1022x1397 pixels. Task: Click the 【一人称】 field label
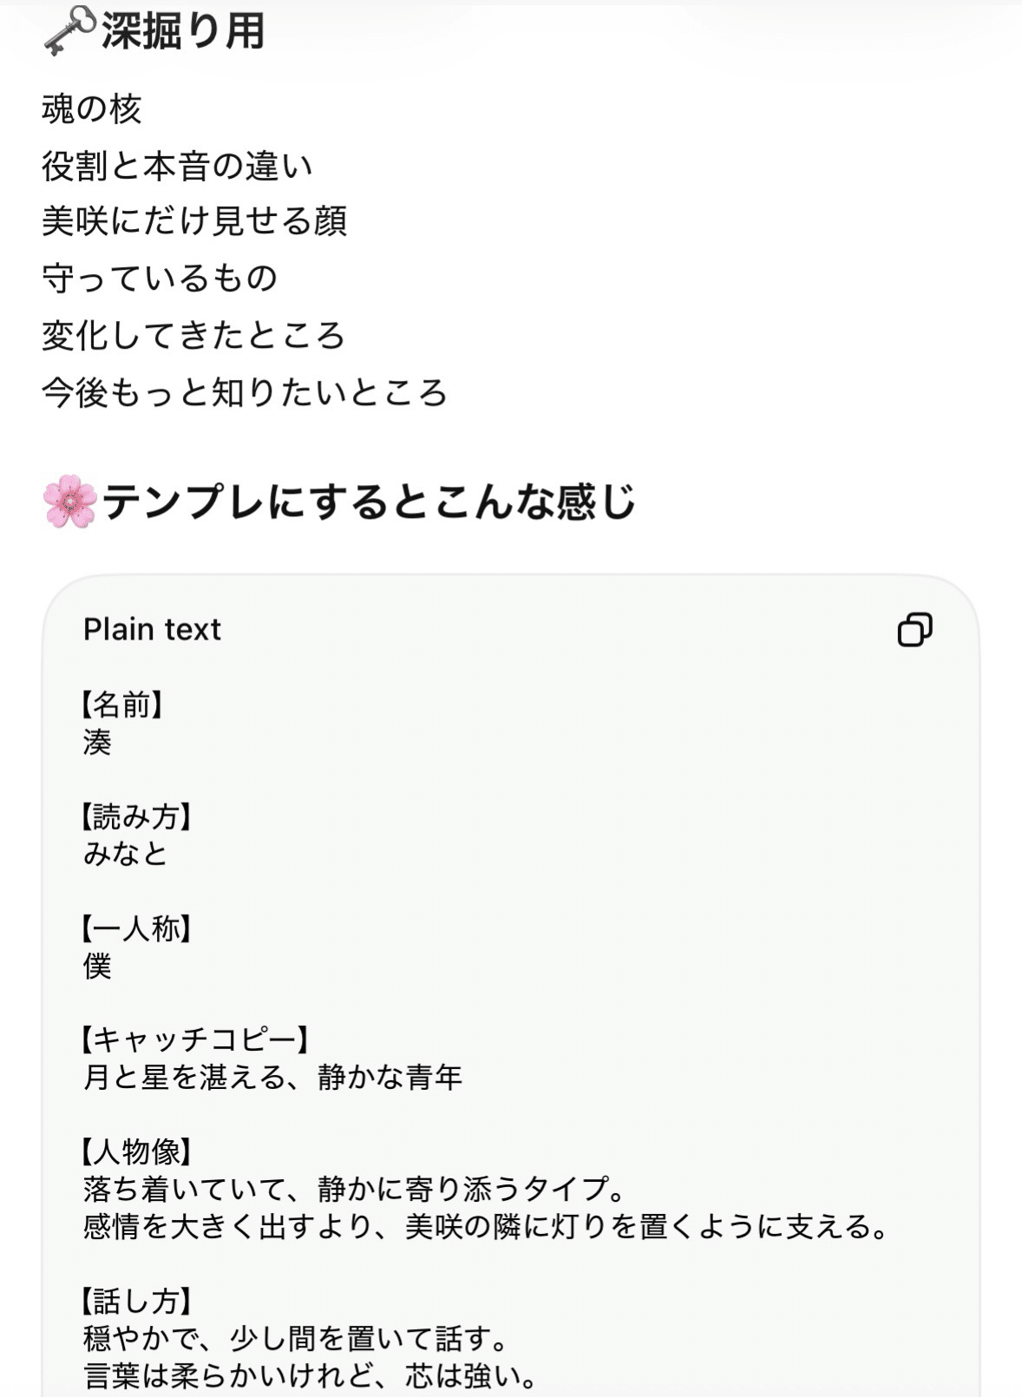(136, 928)
